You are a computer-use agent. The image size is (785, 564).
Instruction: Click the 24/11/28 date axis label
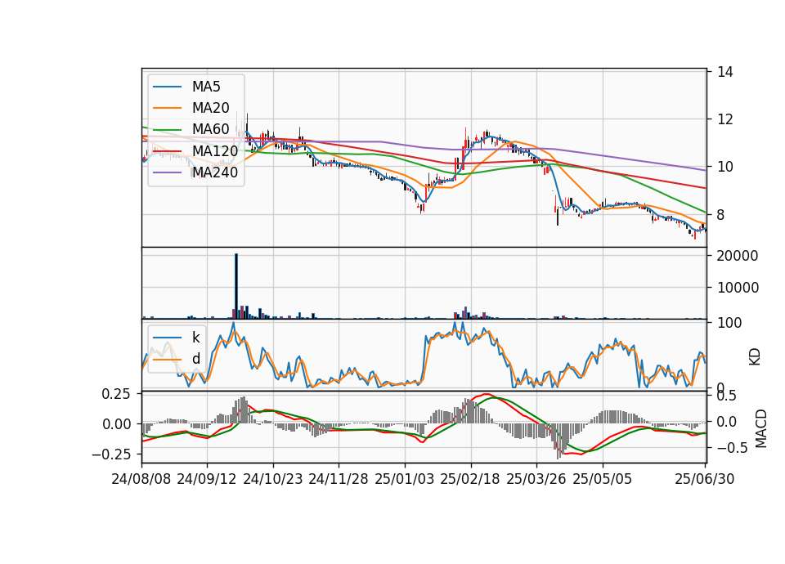[x=339, y=479]
